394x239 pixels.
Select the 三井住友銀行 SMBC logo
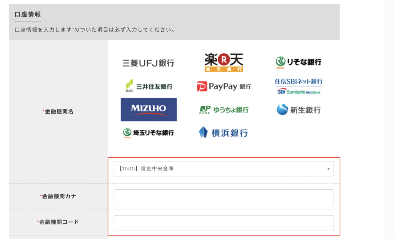[x=149, y=86]
